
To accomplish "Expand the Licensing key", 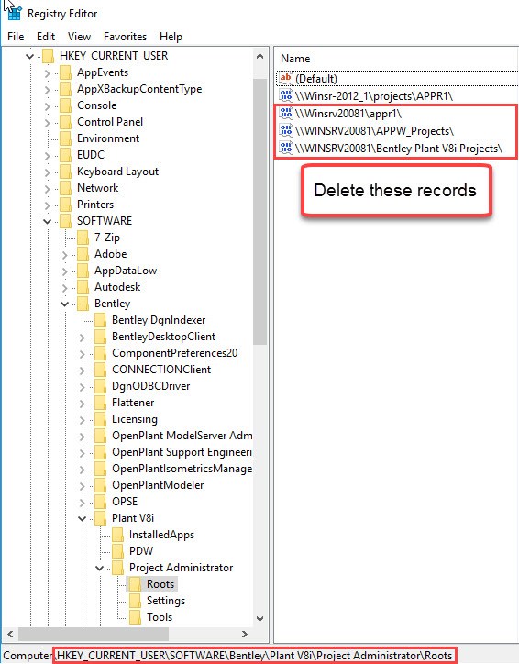I will [x=82, y=420].
